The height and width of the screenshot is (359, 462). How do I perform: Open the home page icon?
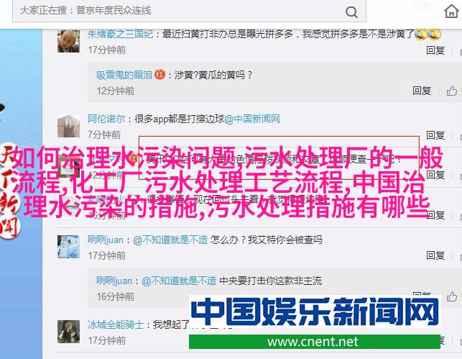click(x=451, y=11)
